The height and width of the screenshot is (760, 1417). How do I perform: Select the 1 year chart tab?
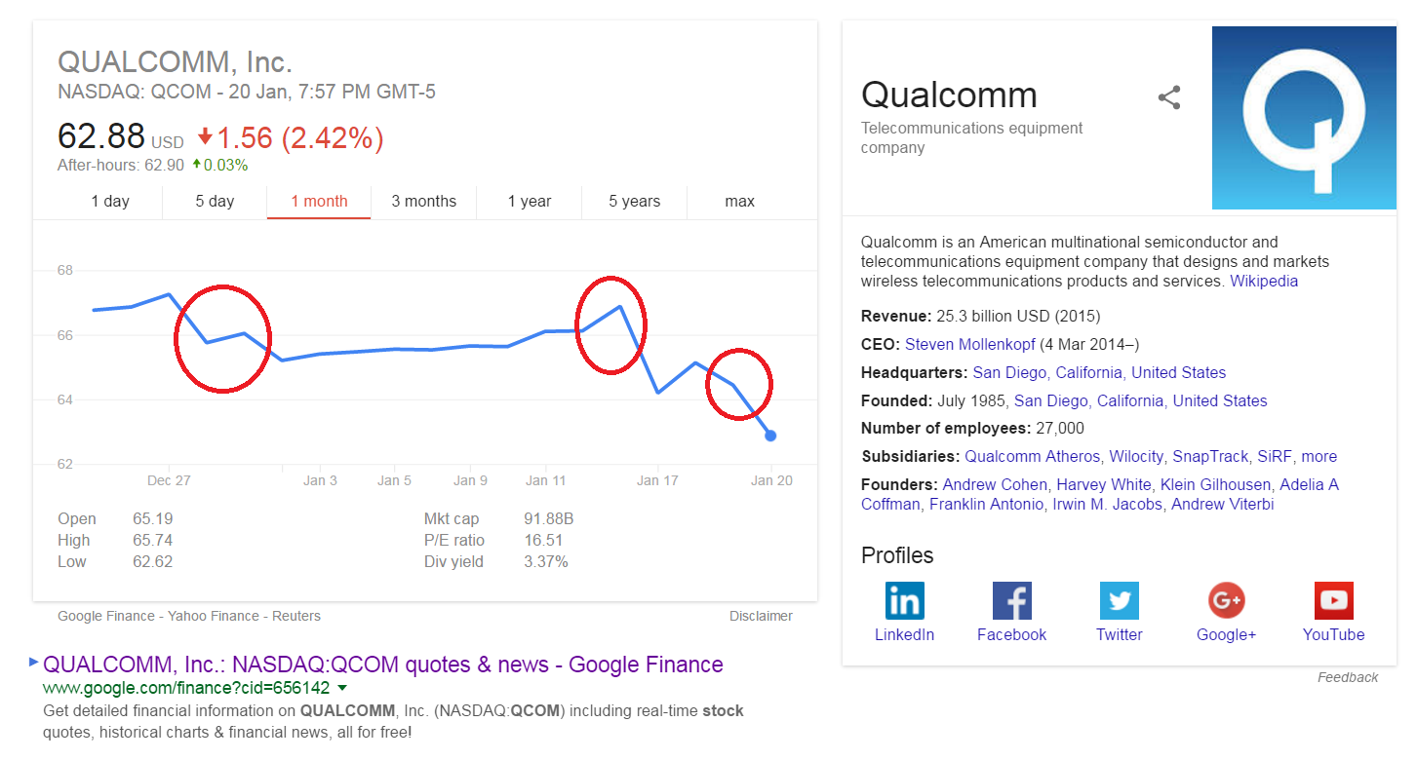point(530,201)
